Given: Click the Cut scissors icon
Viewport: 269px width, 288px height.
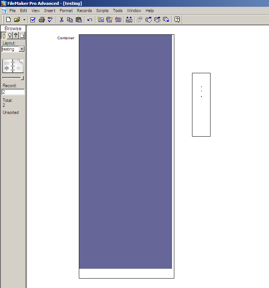Looking at the screenshot, I should 61,20.
